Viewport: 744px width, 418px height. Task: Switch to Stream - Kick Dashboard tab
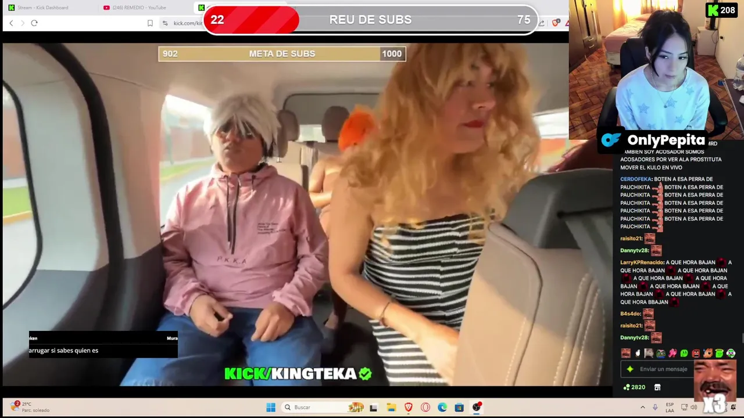(x=44, y=8)
